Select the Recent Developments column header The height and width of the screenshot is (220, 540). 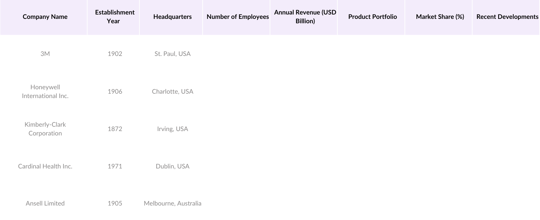pyautogui.click(x=507, y=17)
